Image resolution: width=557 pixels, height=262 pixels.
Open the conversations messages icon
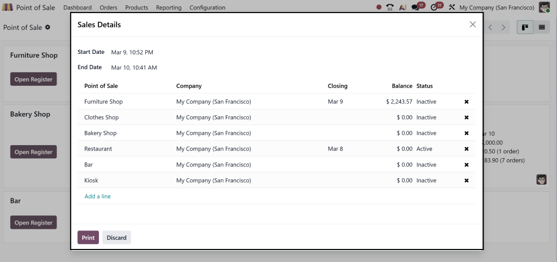[415, 7]
